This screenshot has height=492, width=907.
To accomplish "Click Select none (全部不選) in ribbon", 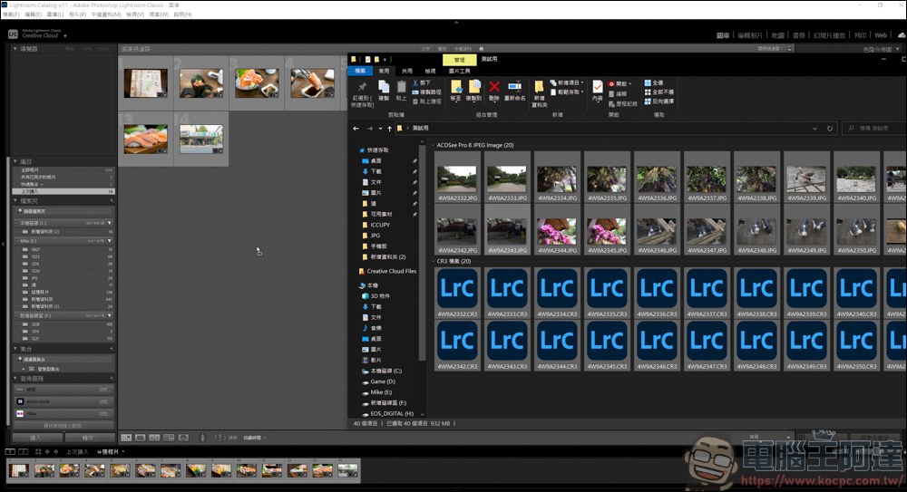I will pyautogui.click(x=658, y=92).
